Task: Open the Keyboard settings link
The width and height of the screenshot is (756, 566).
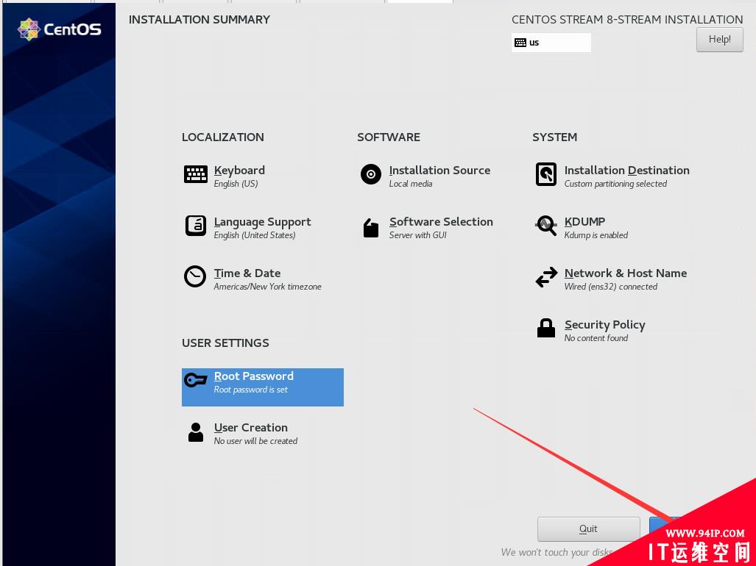Action: 239,171
